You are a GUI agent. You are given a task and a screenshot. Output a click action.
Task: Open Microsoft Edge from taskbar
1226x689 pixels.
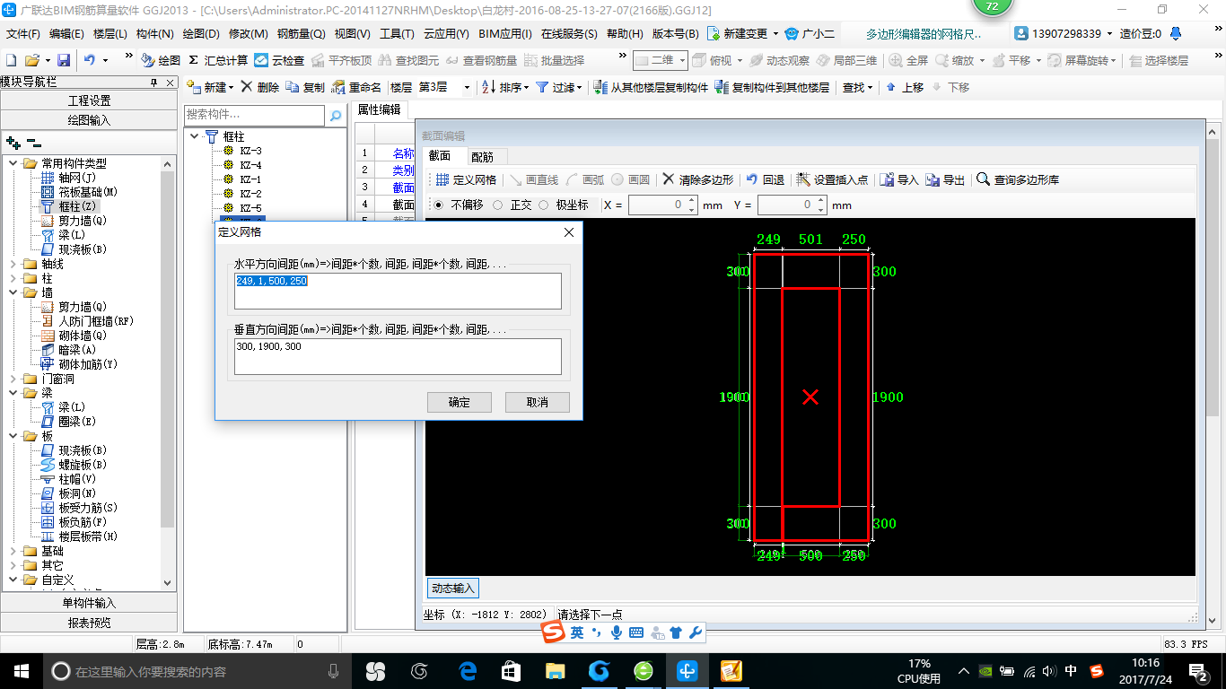click(468, 670)
